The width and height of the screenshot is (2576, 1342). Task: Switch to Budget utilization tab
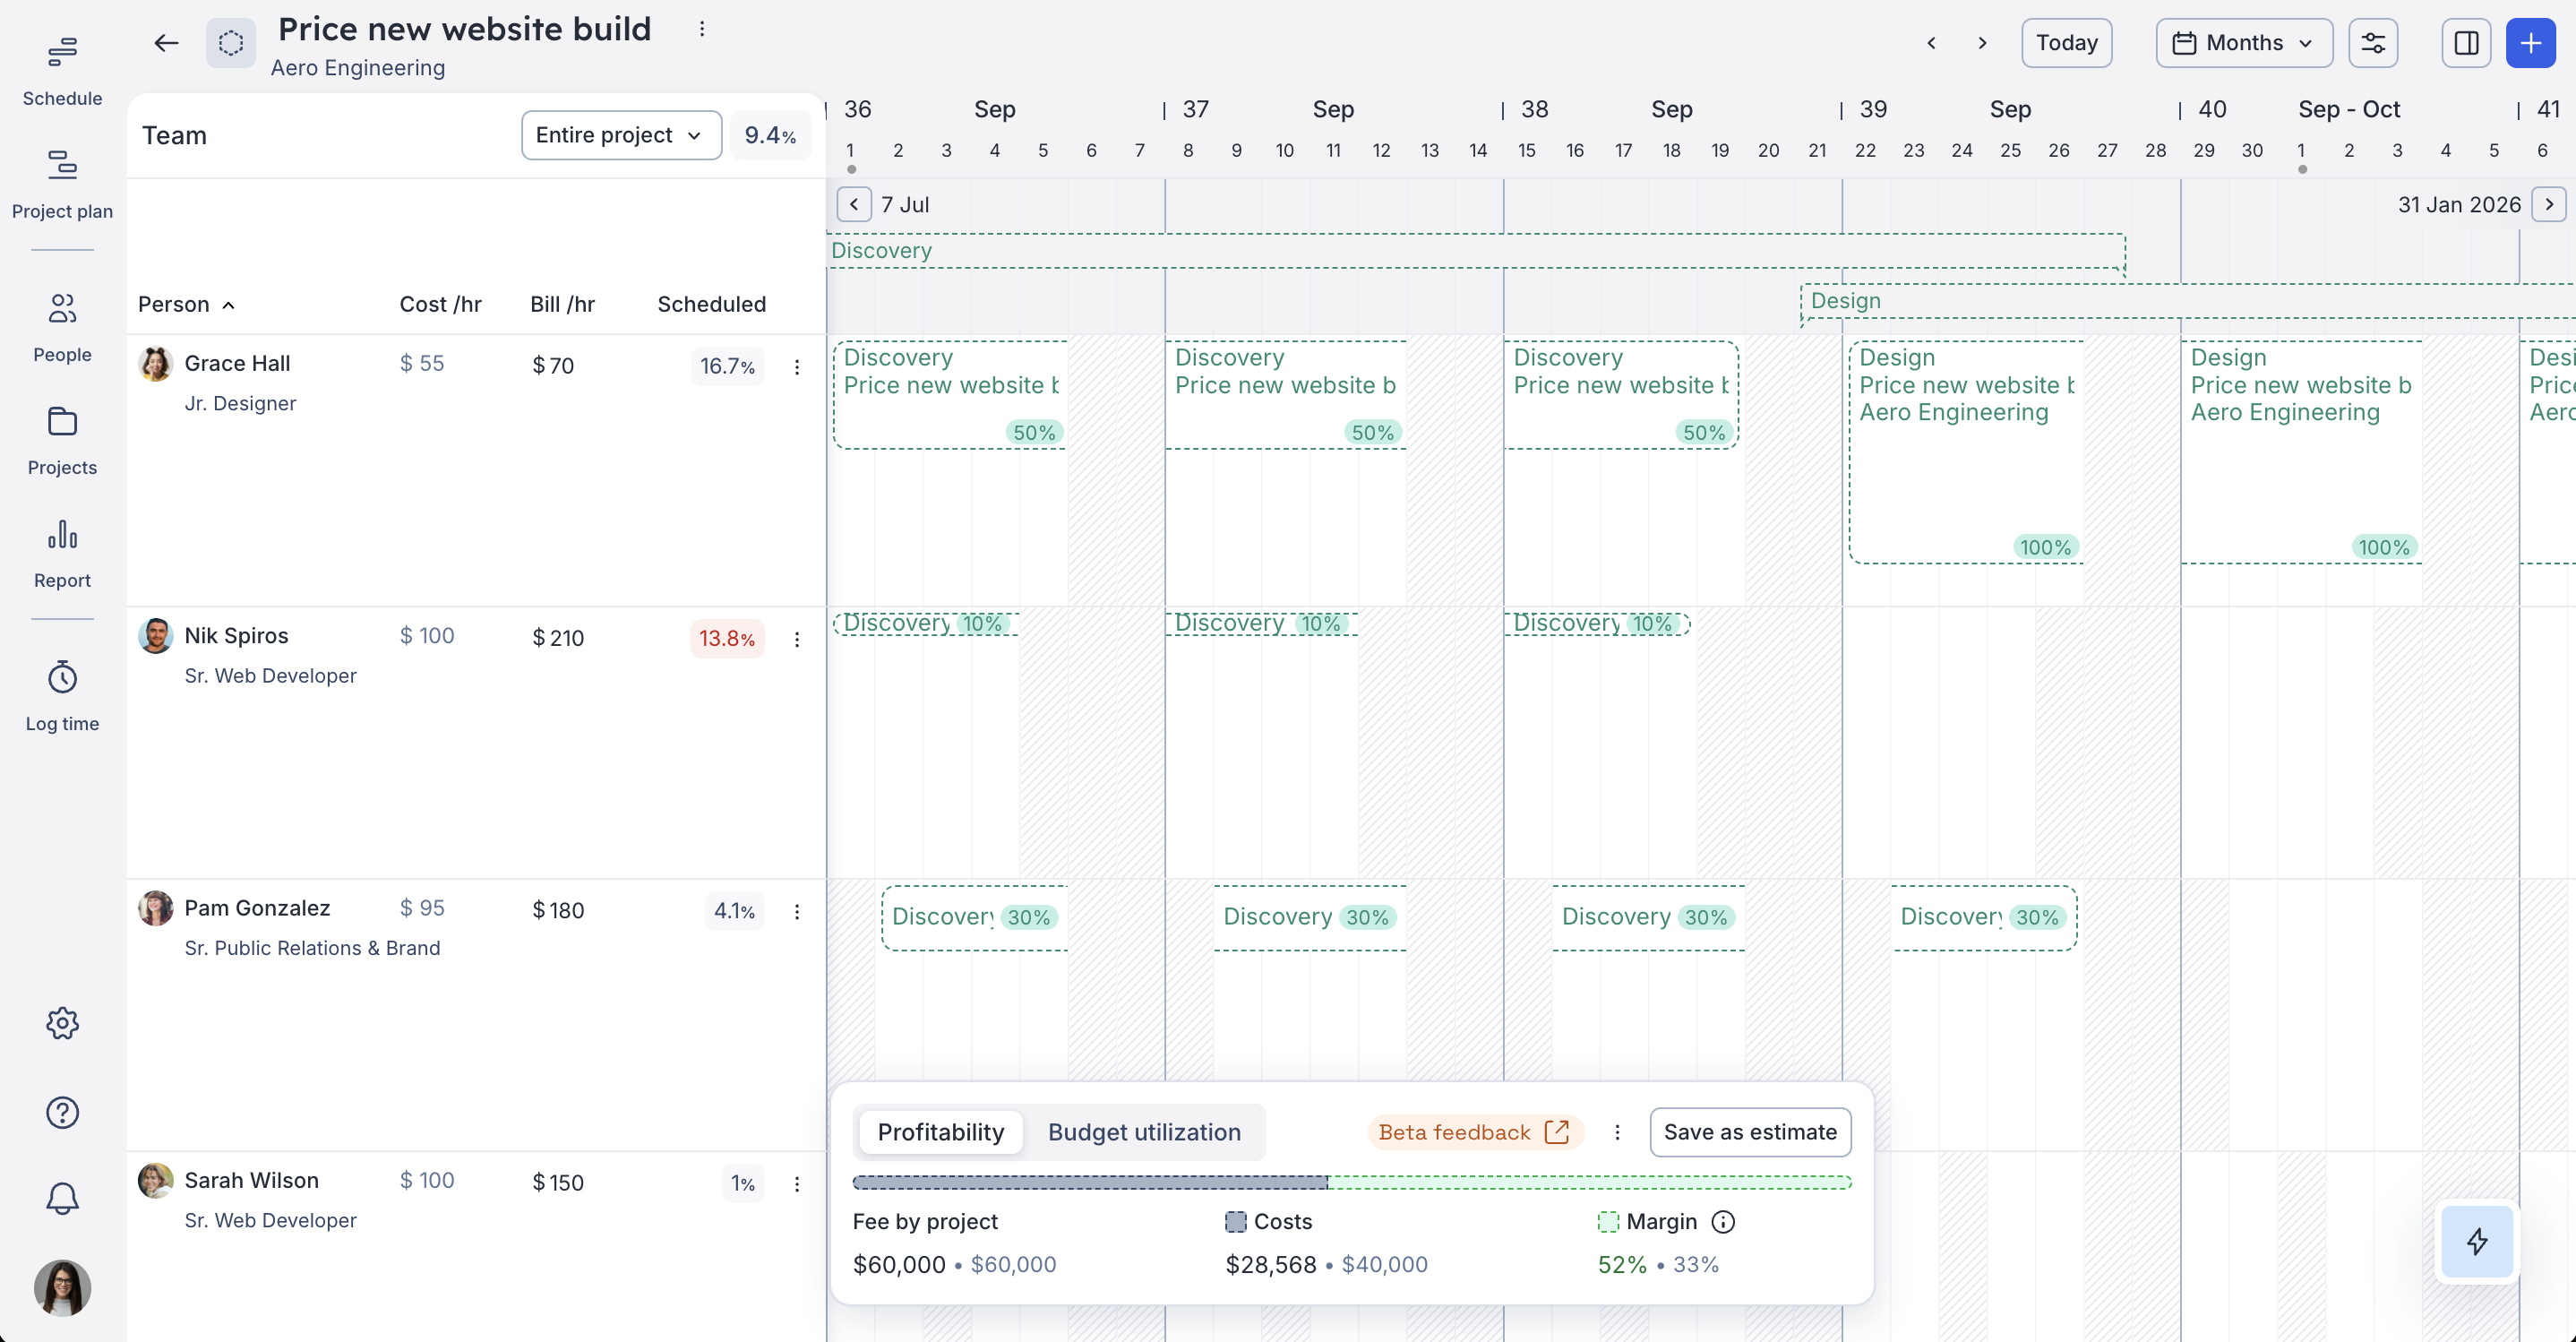click(1144, 1132)
